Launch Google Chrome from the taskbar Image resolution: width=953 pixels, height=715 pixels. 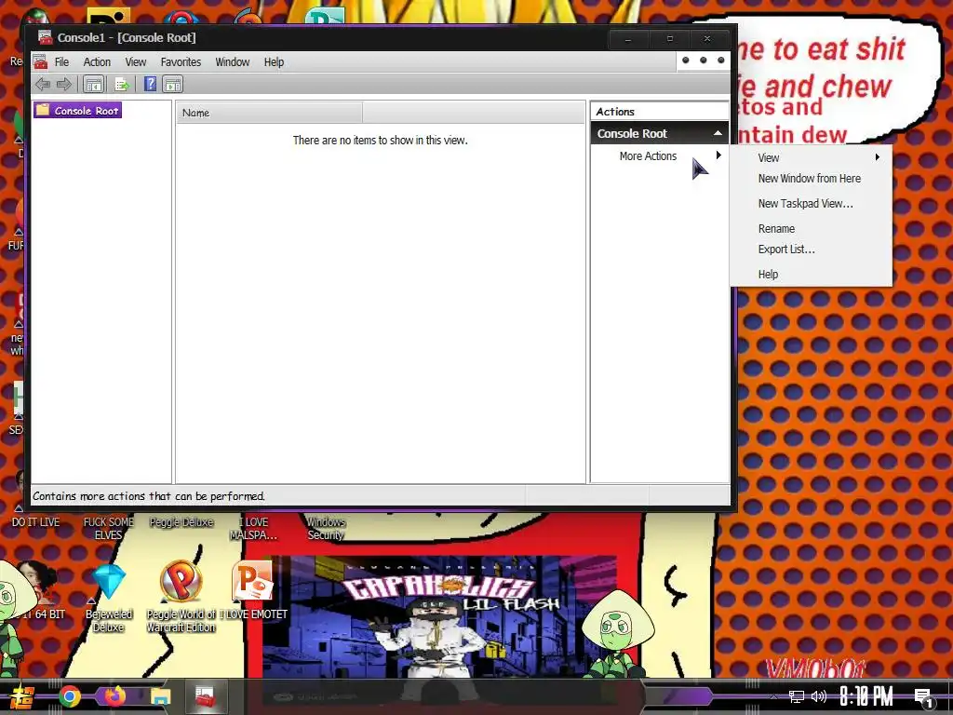pyautogui.click(x=69, y=696)
